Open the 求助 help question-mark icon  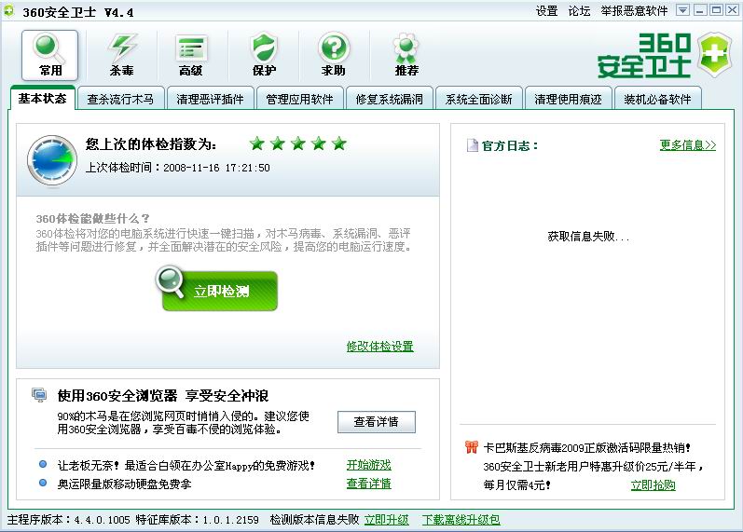(334, 54)
